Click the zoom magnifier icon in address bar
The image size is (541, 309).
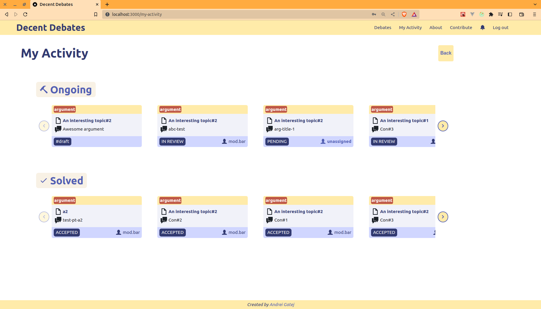point(383,14)
